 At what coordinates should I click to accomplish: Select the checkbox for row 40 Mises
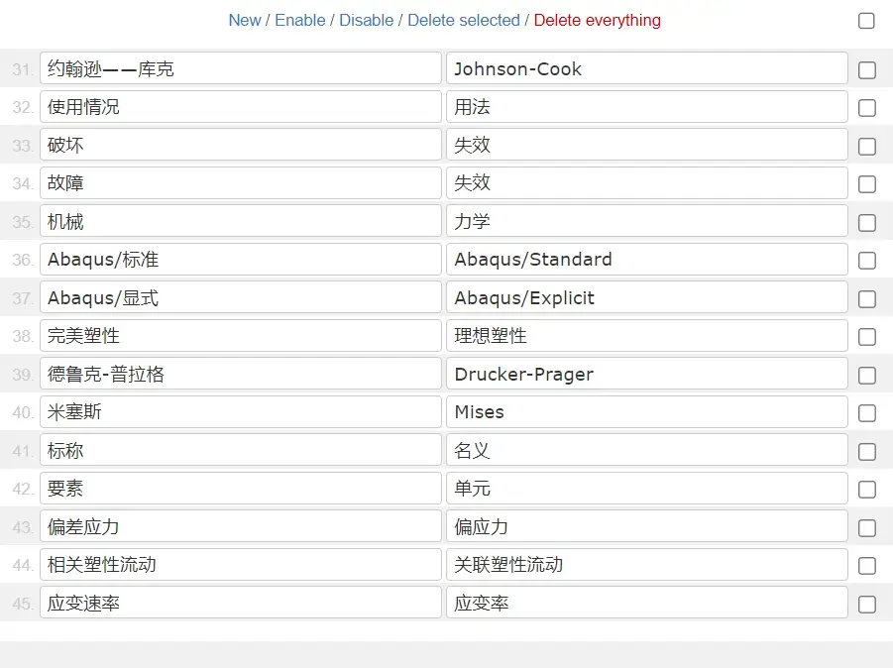(867, 413)
